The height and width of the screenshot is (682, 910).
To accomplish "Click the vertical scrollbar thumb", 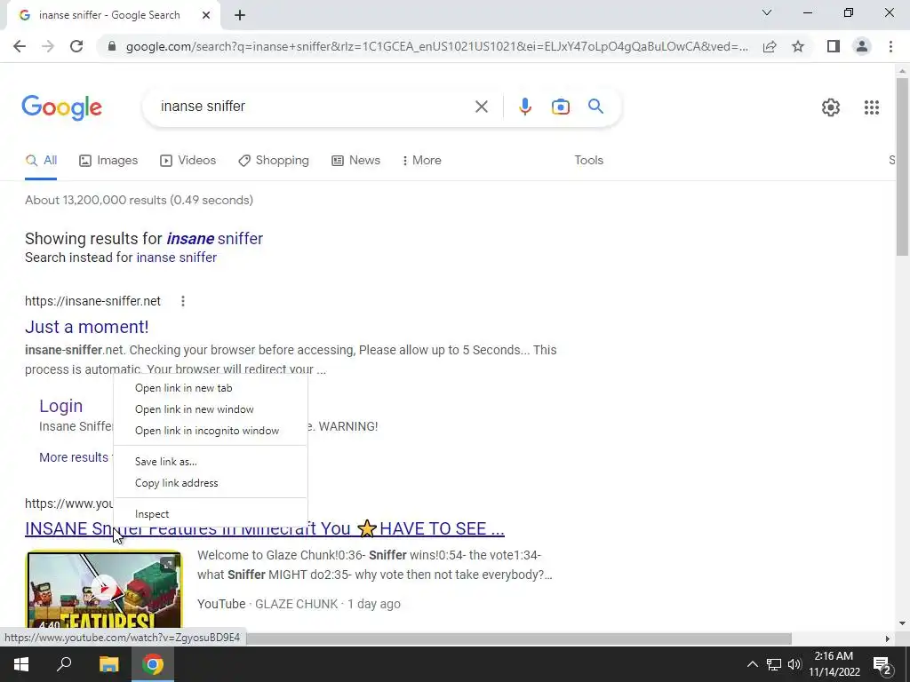I will [902, 166].
